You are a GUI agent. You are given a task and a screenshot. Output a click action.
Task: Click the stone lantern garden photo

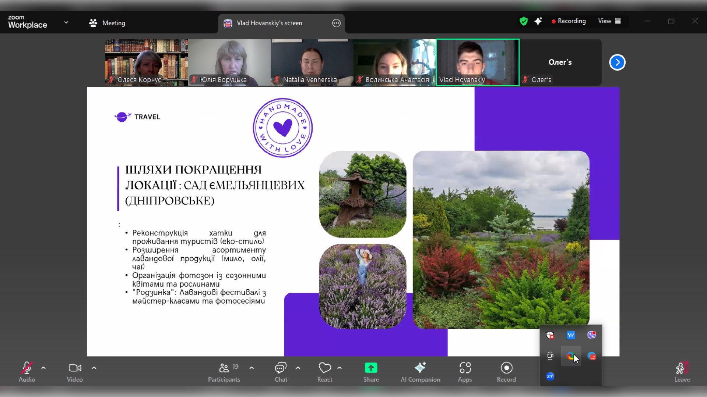(363, 194)
